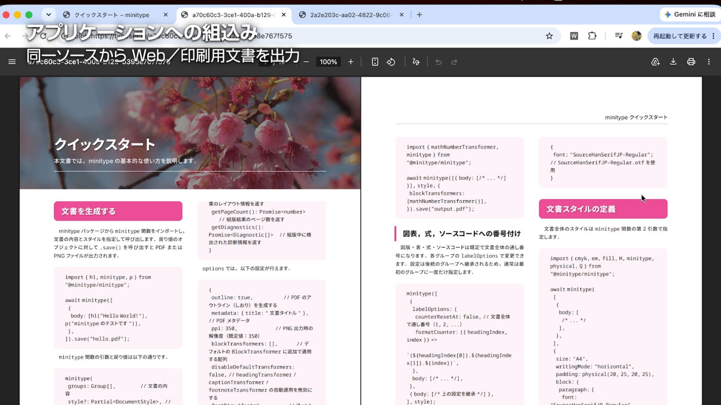The height and width of the screenshot is (405, 721).
Task: Click the writingMode: "horizontal", line
Action: 594,366
